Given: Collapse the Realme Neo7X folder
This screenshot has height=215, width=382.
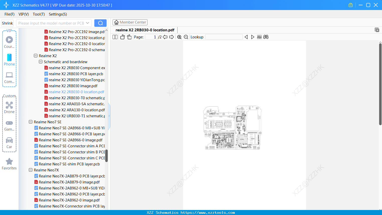Looking at the screenshot, I should (x=31, y=170).
